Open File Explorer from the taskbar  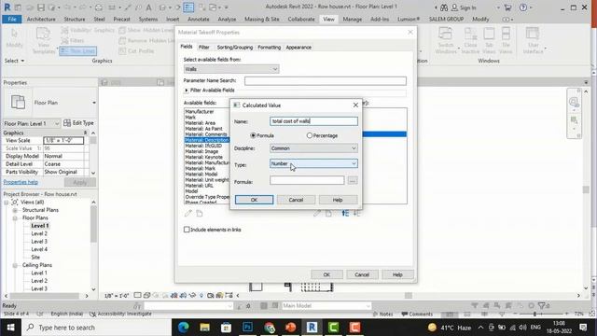[205, 328]
